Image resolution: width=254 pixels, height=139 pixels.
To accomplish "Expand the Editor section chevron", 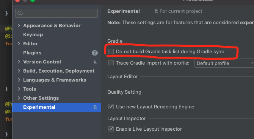I will 19,43.
